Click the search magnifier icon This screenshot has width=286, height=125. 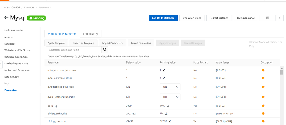click(x=105, y=50)
